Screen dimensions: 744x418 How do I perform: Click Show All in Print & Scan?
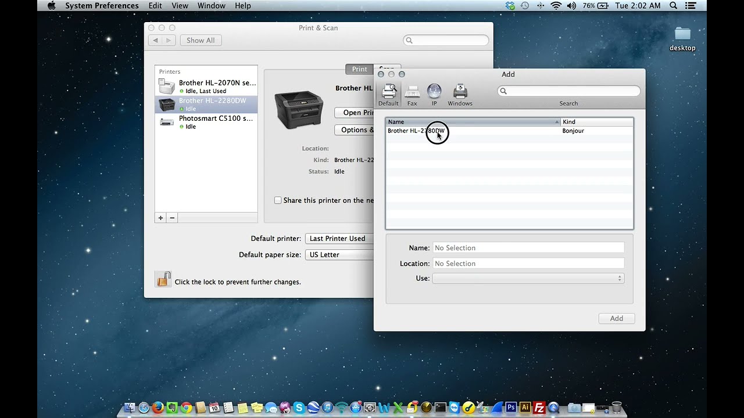201,41
